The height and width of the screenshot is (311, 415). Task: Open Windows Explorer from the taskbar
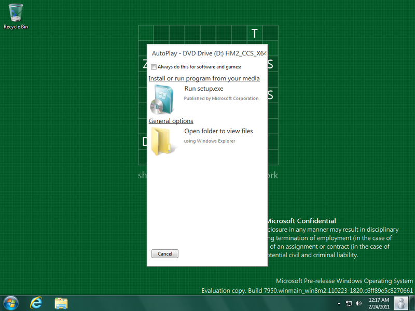coord(61,303)
